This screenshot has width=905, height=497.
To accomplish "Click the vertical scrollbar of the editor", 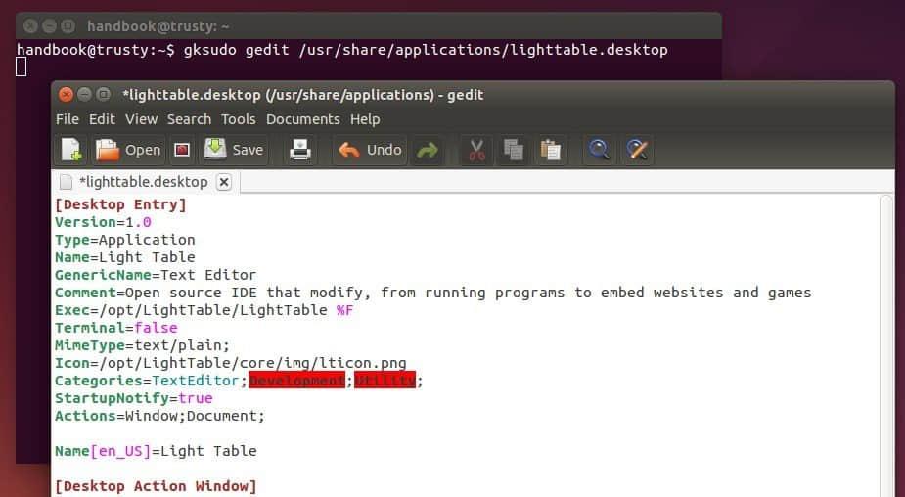I will tap(885, 342).
